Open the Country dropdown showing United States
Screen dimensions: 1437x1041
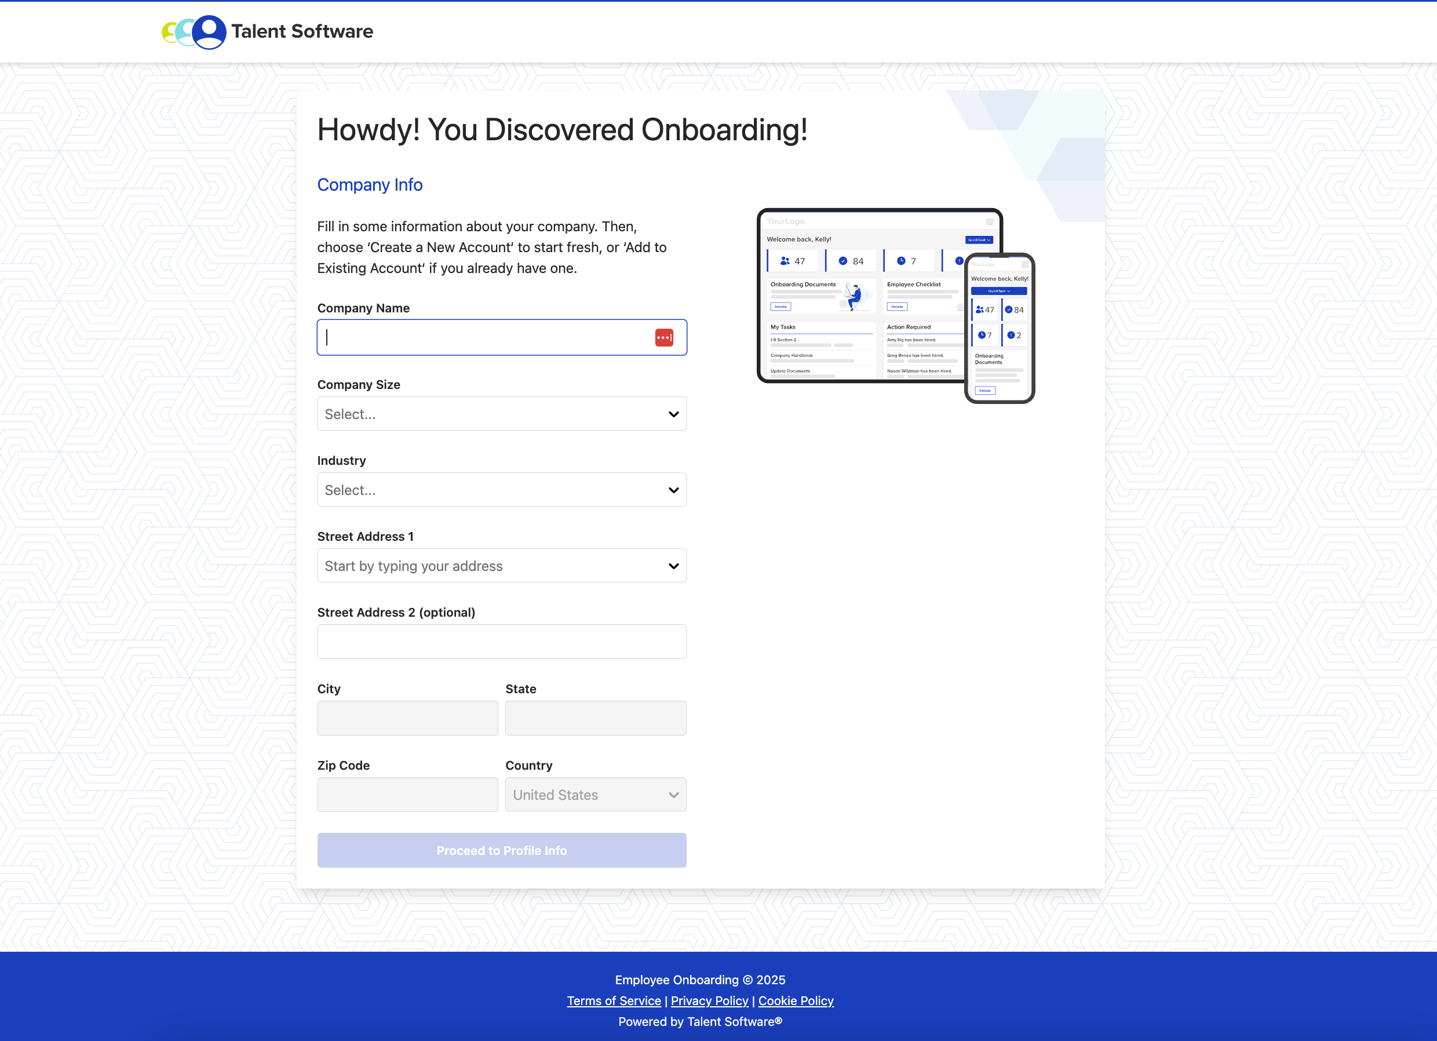(583, 795)
